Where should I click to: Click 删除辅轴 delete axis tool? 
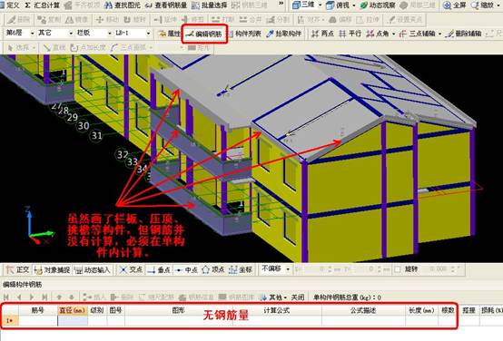463,34
